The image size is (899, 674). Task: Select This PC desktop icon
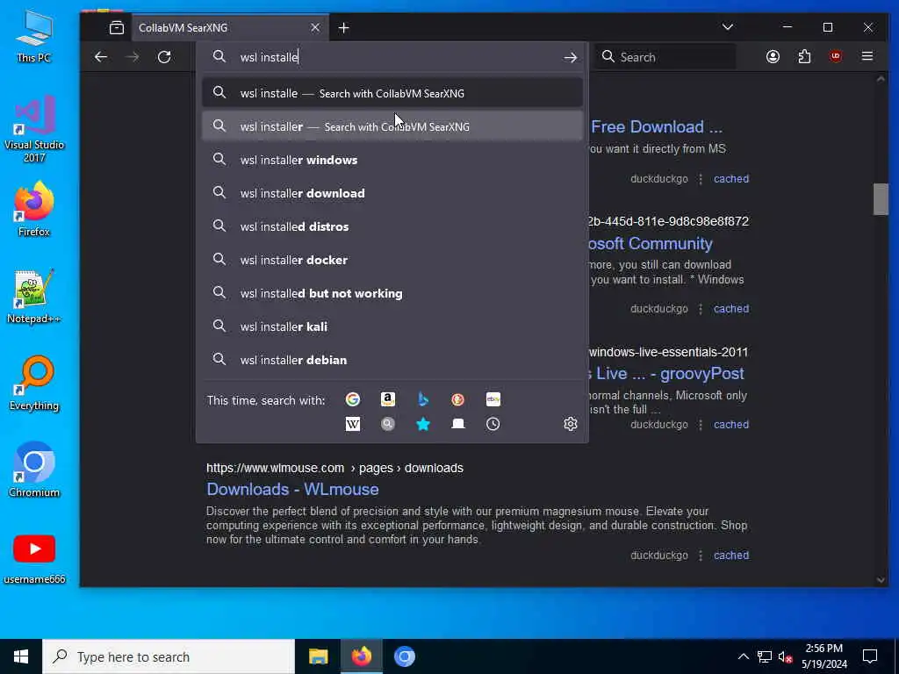[x=34, y=37]
